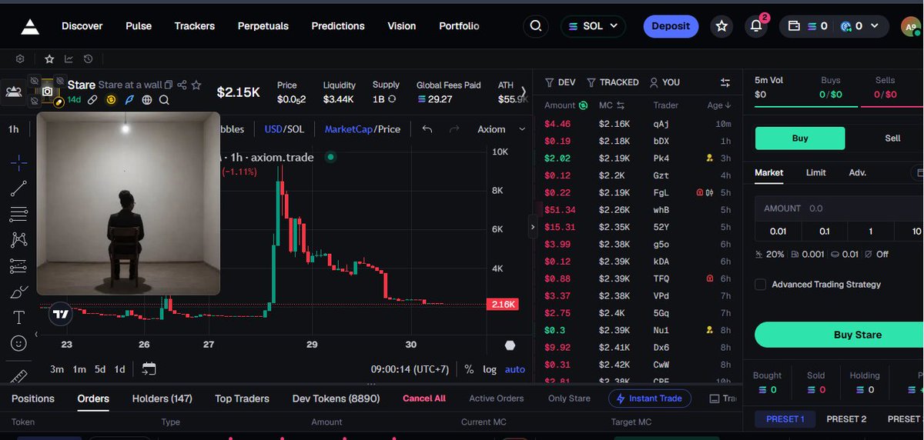The width and height of the screenshot is (924, 440).
Task: Select the horizontal lines Fib tool
Action: pos(19,215)
